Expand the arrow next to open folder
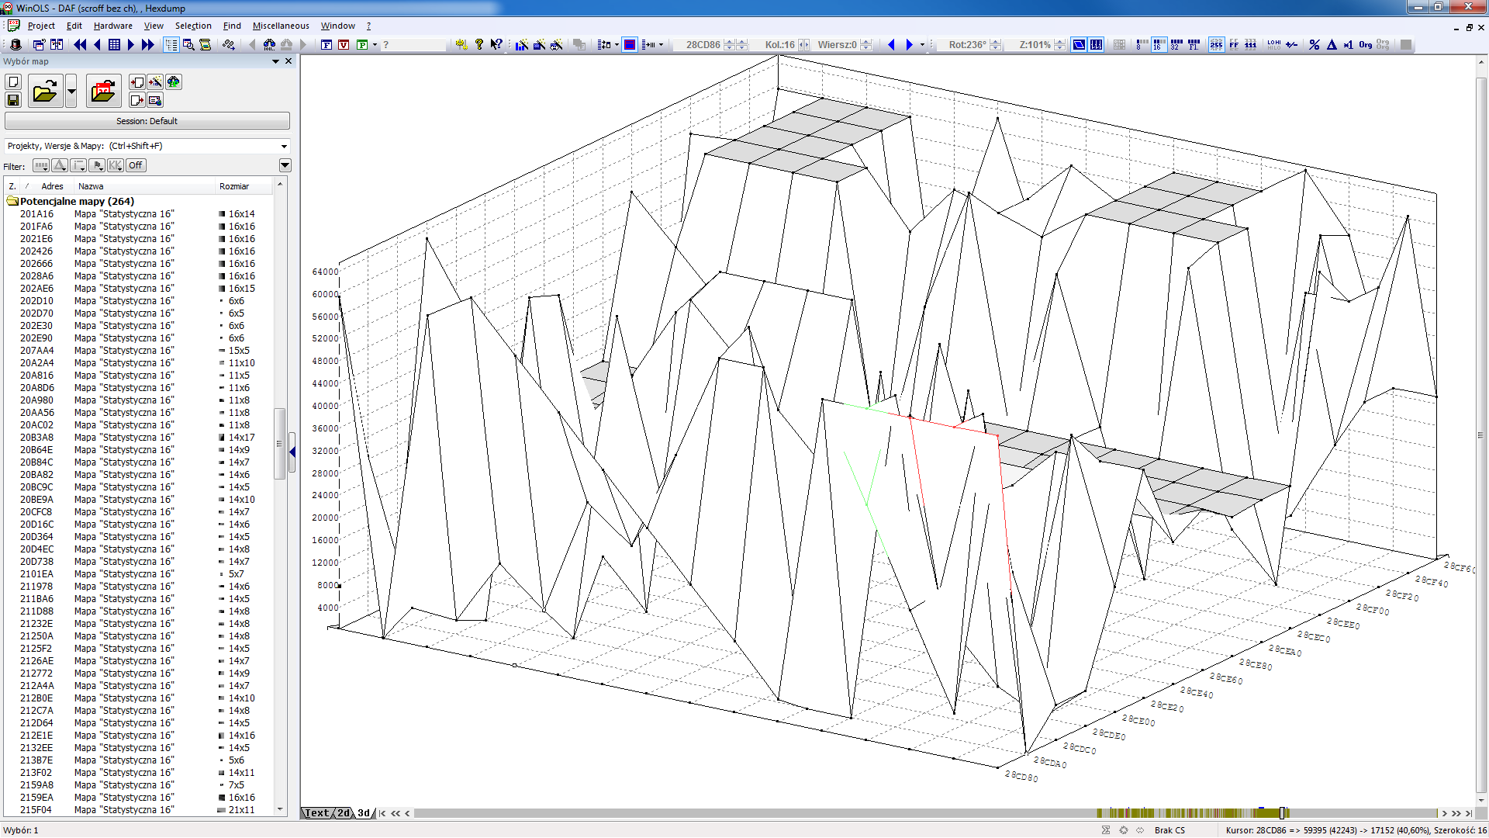This screenshot has height=838, width=1489. coord(71,92)
